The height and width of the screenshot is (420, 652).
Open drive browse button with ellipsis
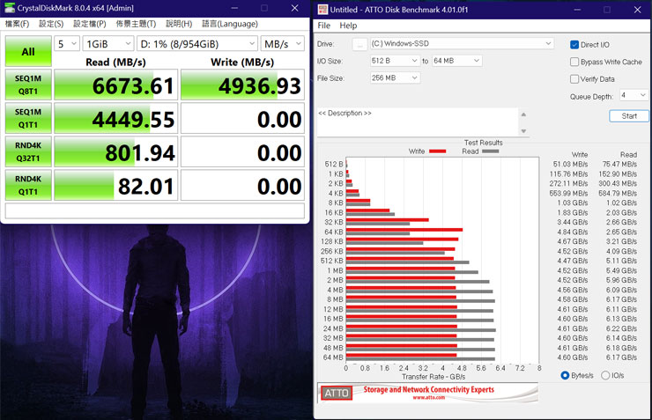(359, 44)
